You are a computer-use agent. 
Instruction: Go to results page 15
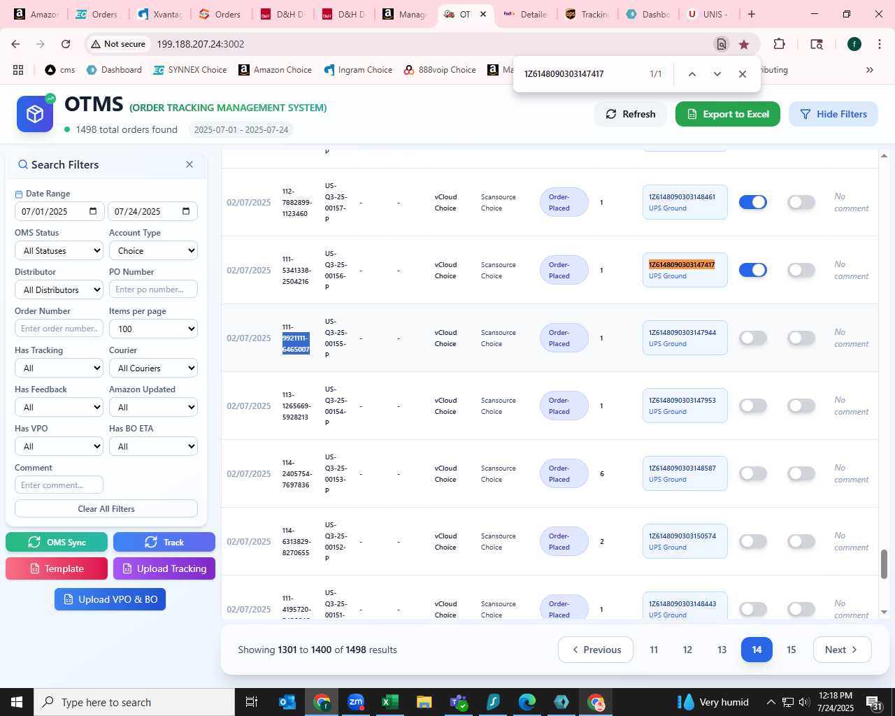pyautogui.click(x=792, y=650)
